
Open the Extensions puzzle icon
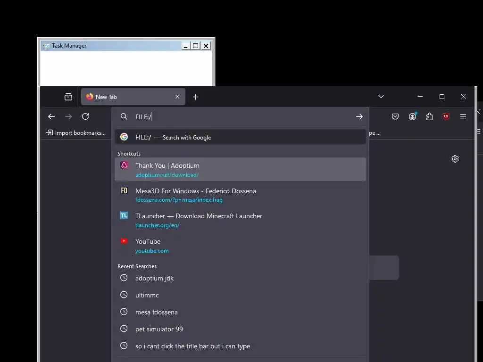click(429, 116)
